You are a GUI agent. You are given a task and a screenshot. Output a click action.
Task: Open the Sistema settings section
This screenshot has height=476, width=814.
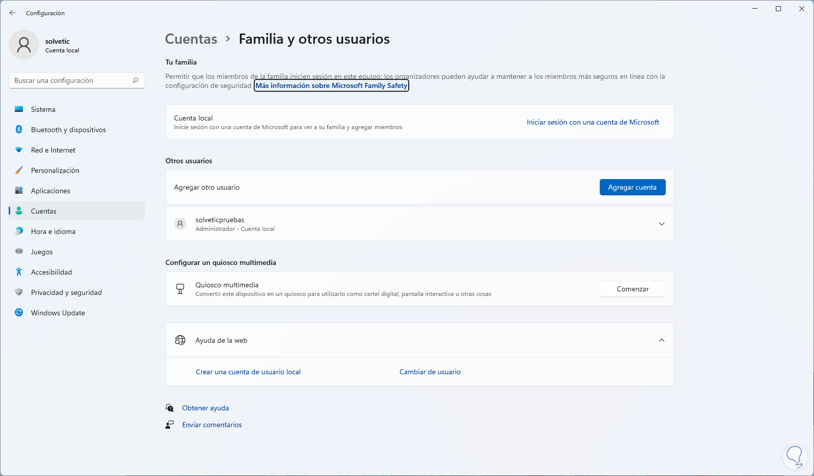click(x=43, y=109)
